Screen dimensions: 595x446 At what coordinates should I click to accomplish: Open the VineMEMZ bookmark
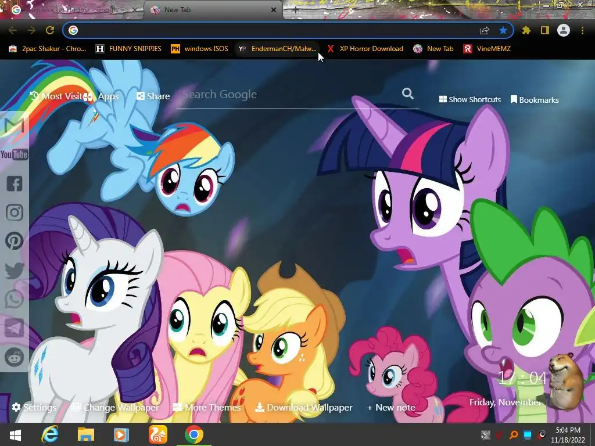point(488,49)
